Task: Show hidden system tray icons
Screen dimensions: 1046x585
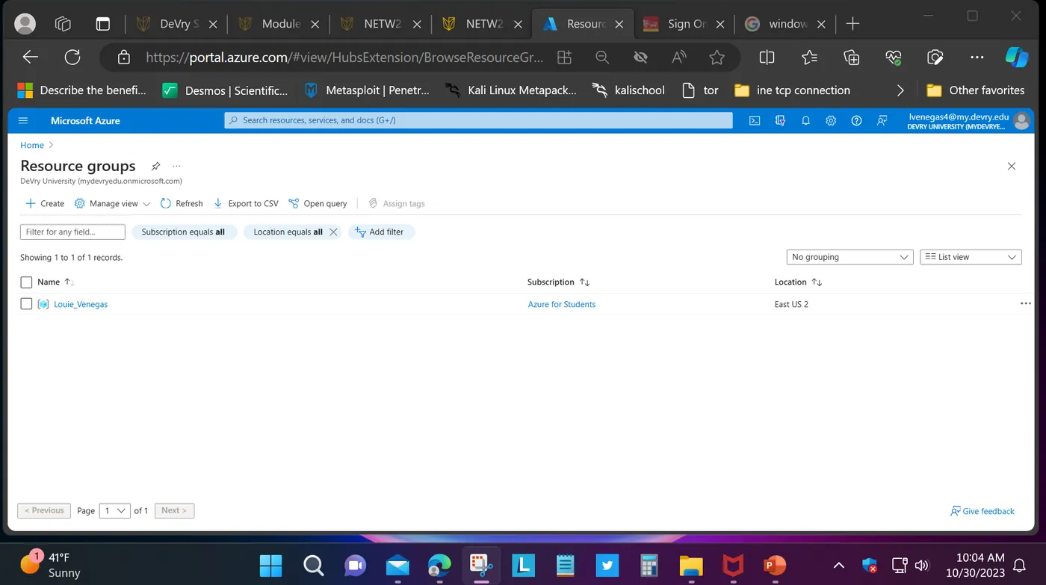Action: 838,566
